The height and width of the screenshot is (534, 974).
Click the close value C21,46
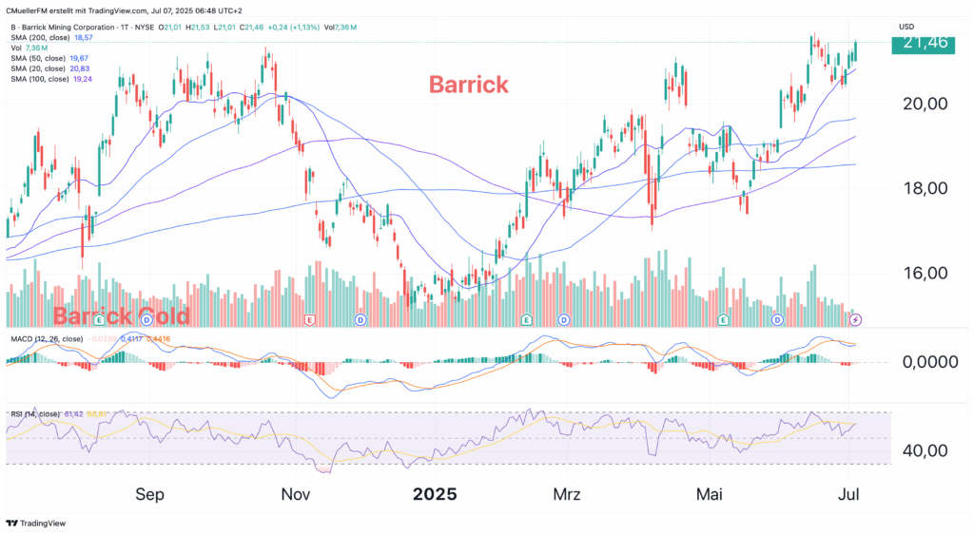(251, 28)
